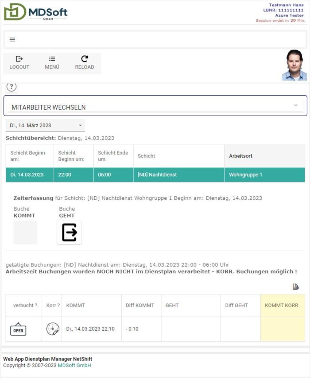Click the chevron on Mitarbeiter wechseln
The height and width of the screenshot is (379, 310).
click(x=296, y=105)
